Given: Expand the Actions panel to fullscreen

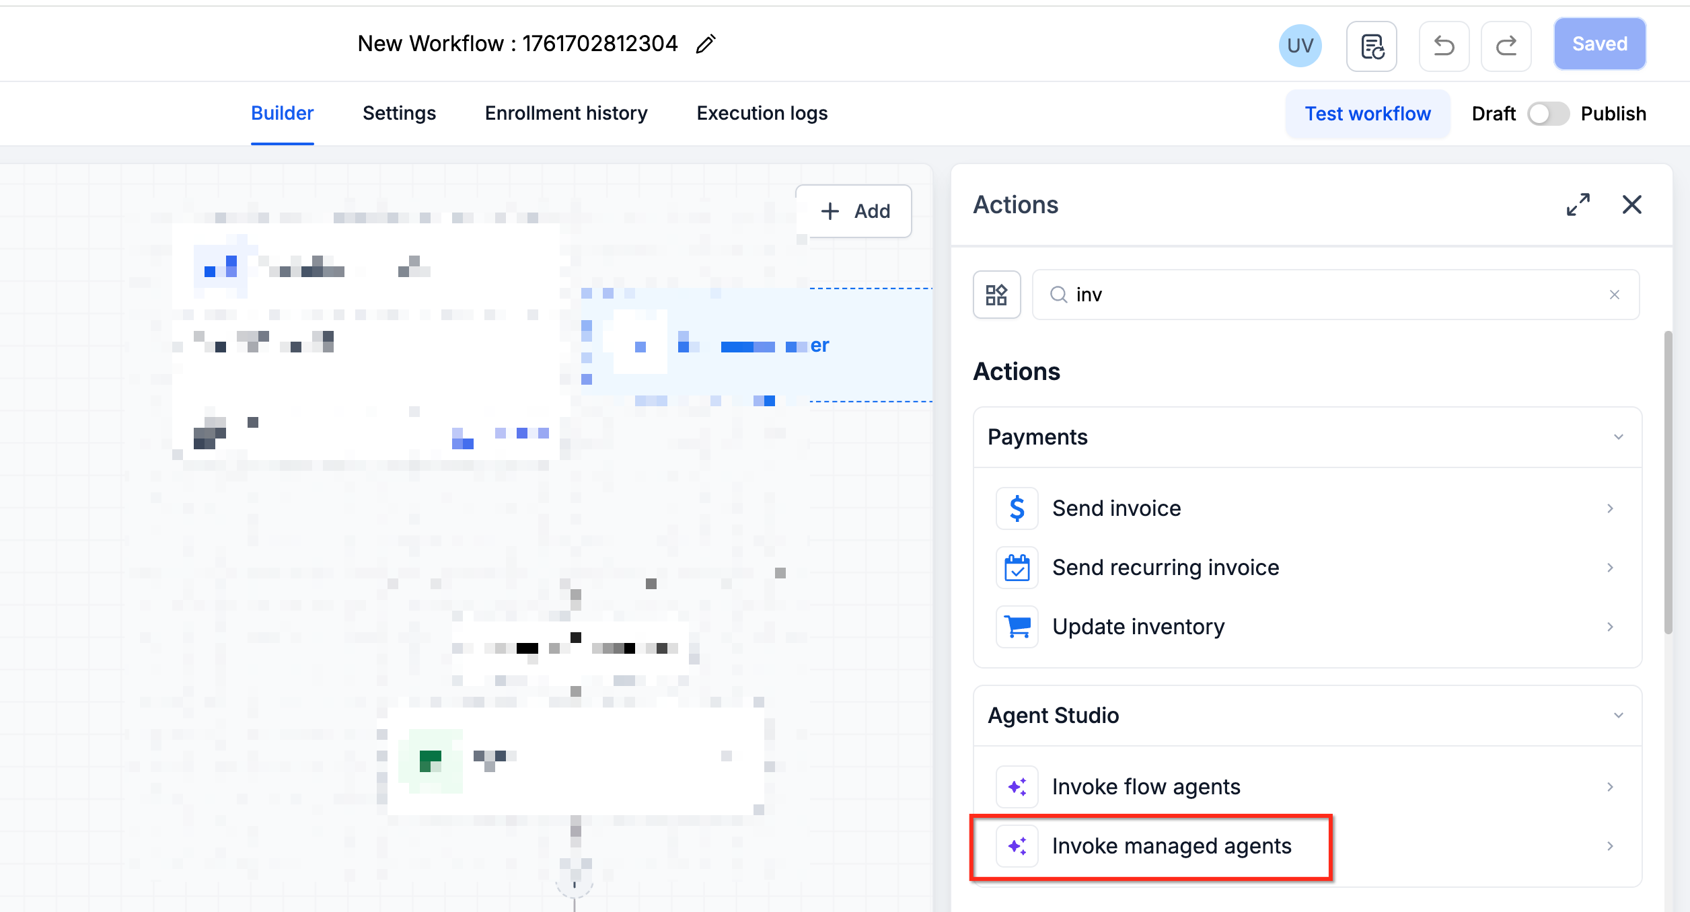Looking at the screenshot, I should pyautogui.click(x=1578, y=204).
